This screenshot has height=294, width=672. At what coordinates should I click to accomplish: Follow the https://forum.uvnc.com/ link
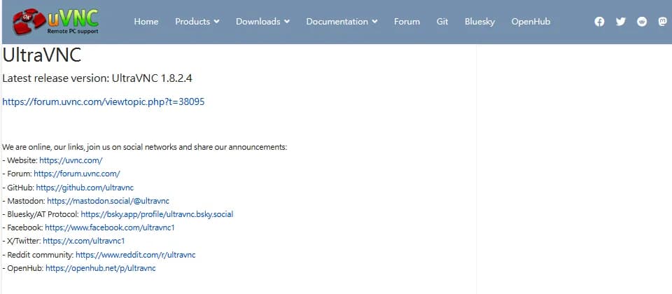click(77, 174)
